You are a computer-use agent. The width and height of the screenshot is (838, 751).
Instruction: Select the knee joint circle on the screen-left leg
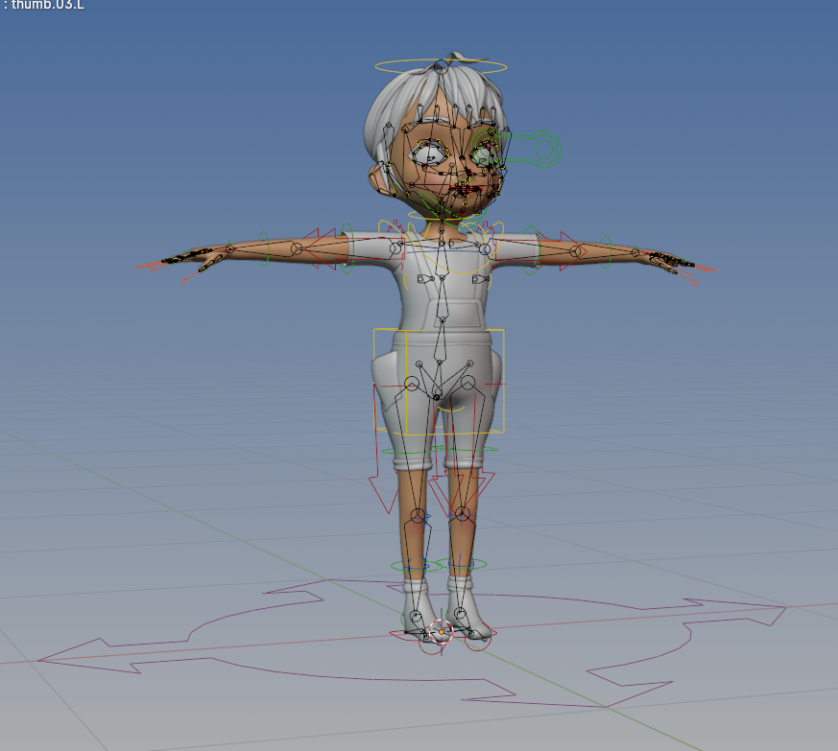(x=418, y=517)
